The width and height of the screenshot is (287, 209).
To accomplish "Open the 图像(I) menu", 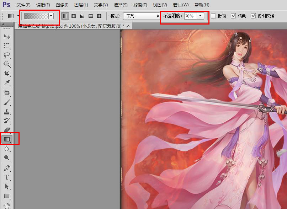I will click(x=62, y=5).
